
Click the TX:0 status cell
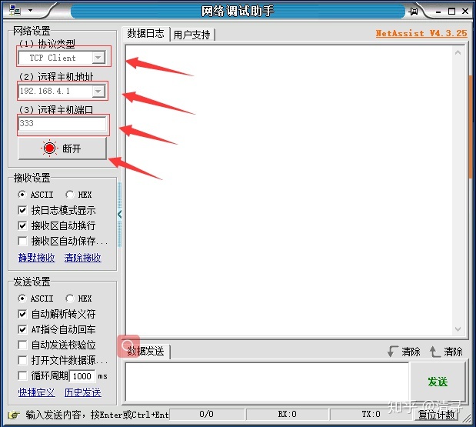point(371,414)
